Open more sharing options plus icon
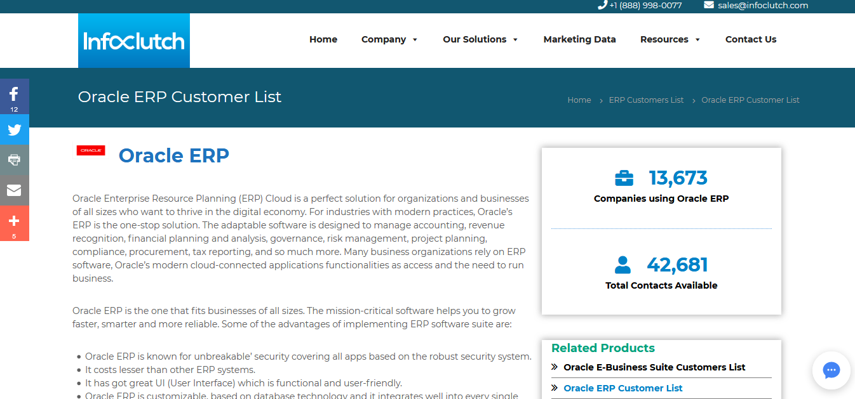Screen dimensions: 855x399 [x=14, y=223]
